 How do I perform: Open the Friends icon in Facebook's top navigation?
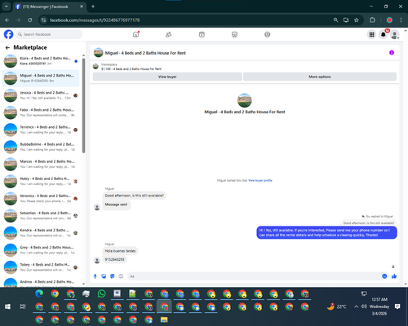click(169, 34)
